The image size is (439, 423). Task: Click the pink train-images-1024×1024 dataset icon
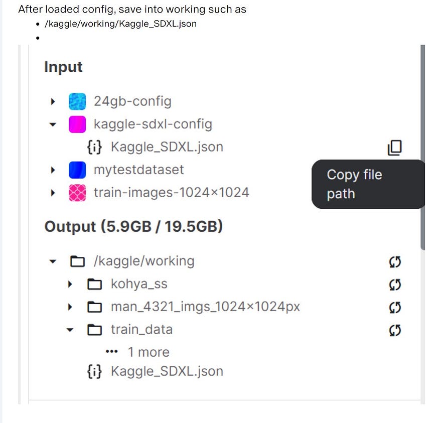tap(77, 193)
